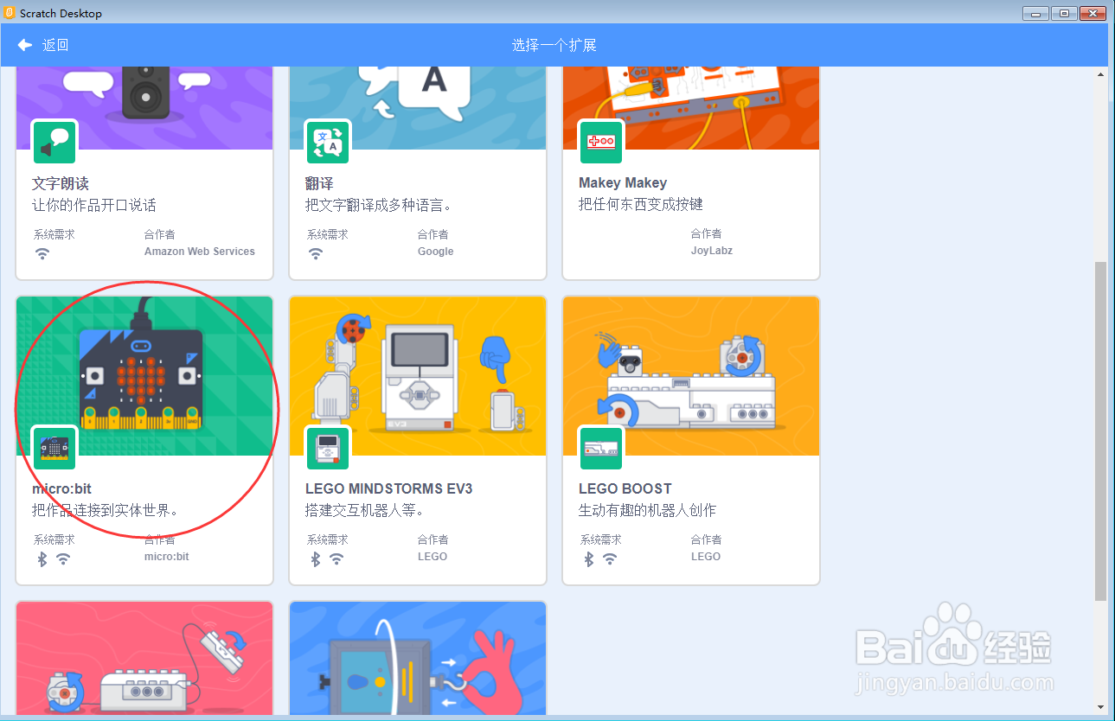Click description 让你的作品开口说话
This screenshot has height=721, width=1115.
tap(94, 205)
